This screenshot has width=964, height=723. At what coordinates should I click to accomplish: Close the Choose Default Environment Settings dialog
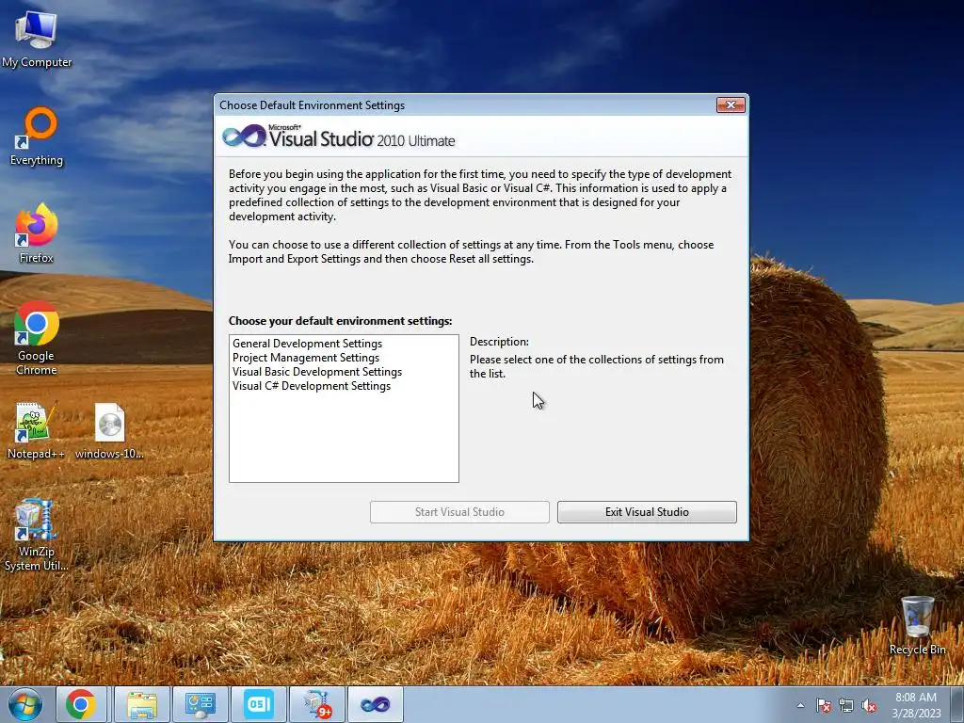[x=731, y=105]
